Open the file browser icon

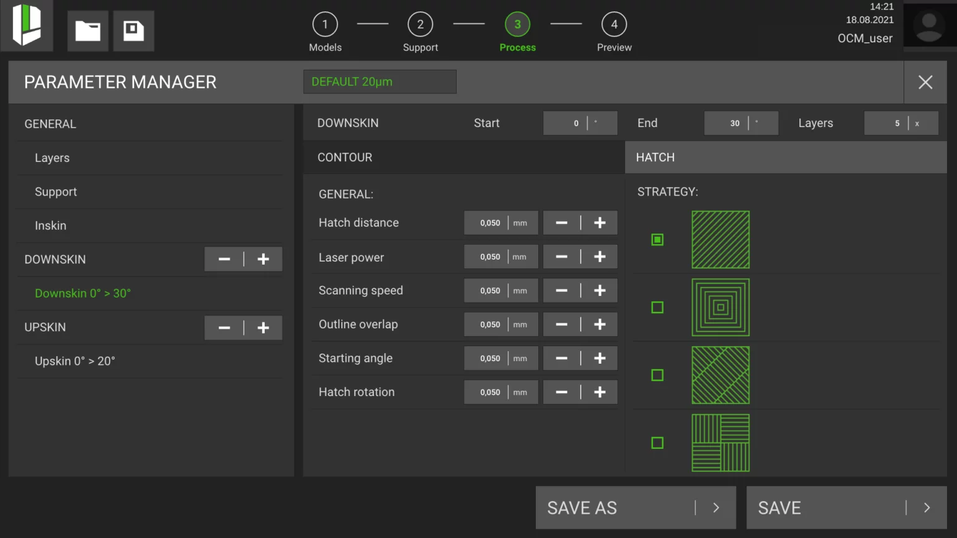pos(87,30)
